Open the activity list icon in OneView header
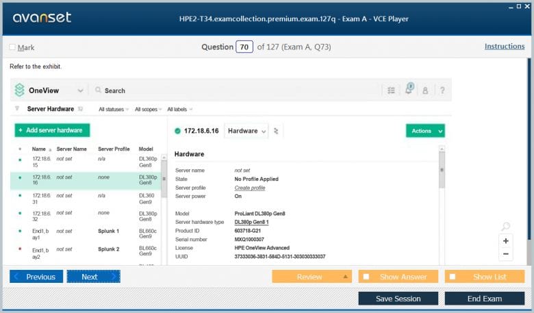Image resolution: width=534 pixels, height=313 pixels. coord(391,90)
